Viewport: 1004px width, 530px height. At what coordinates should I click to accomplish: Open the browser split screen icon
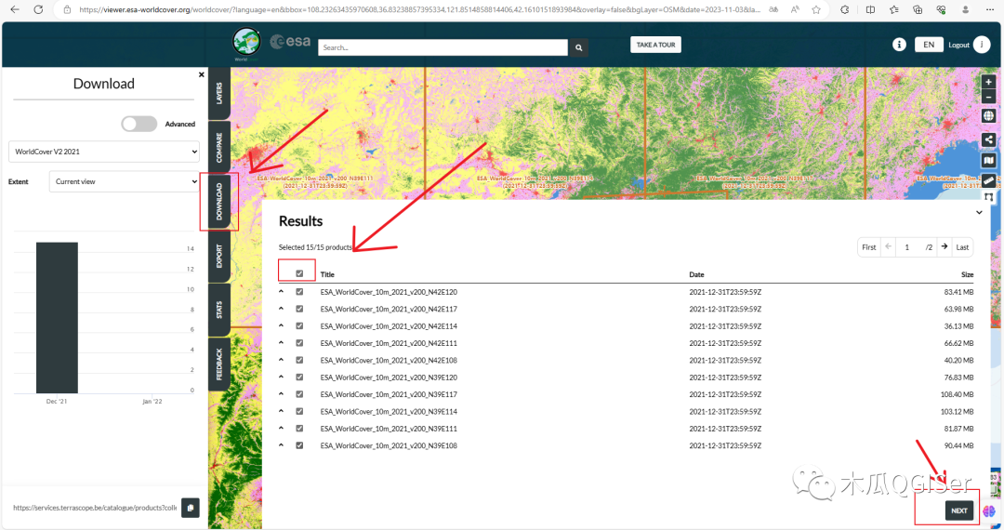(870, 9)
